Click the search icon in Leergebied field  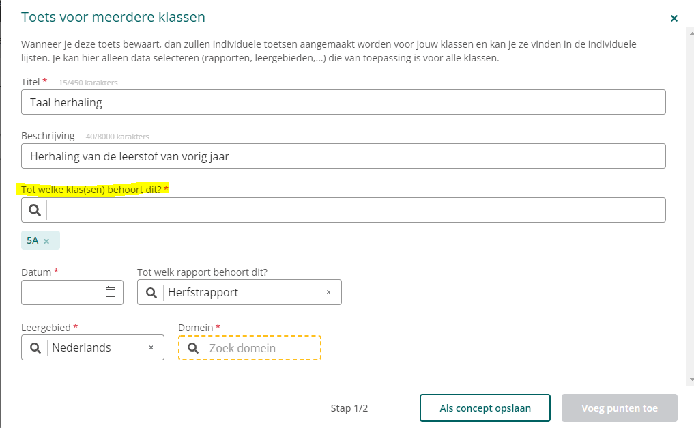pyautogui.click(x=35, y=348)
